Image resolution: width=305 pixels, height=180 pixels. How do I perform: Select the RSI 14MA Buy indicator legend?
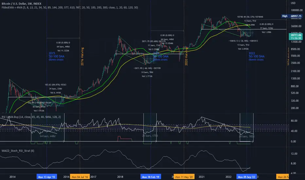click(31, 117)
